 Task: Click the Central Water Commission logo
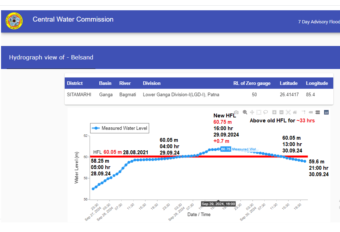click(x=14, y=21)
